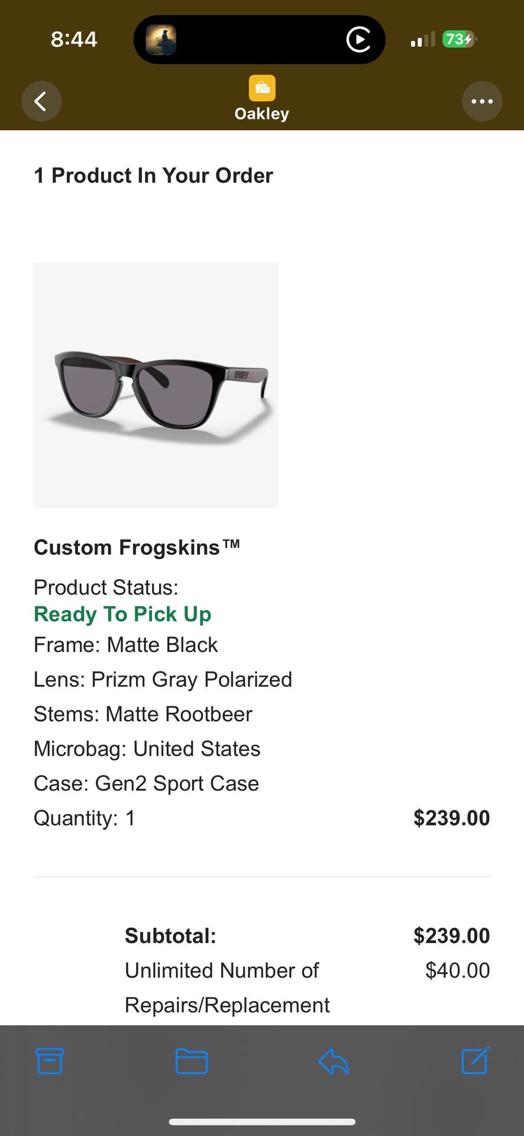Tap the reply arrow icon
Screen dimensions: 524x1136
pos(334,1061)
